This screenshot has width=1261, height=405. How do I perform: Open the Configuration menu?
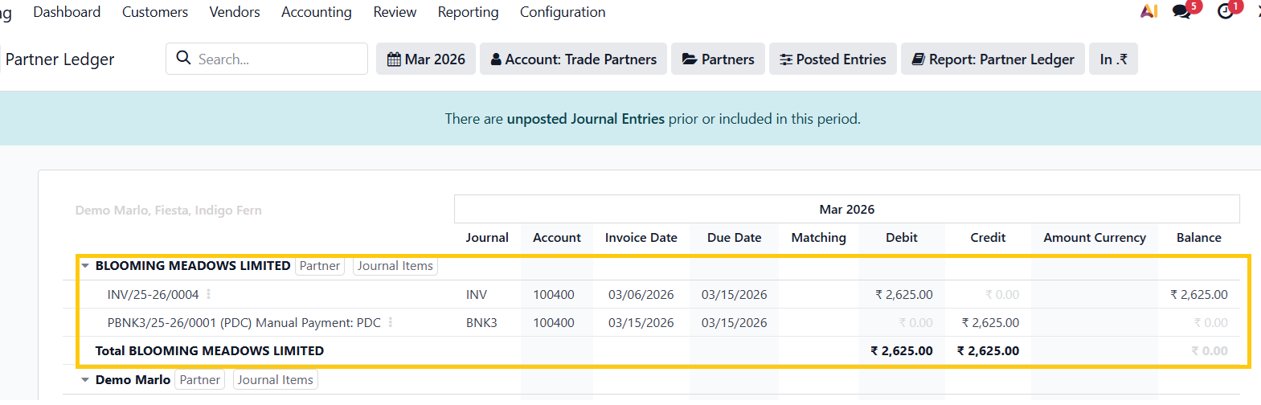[563, 12]
